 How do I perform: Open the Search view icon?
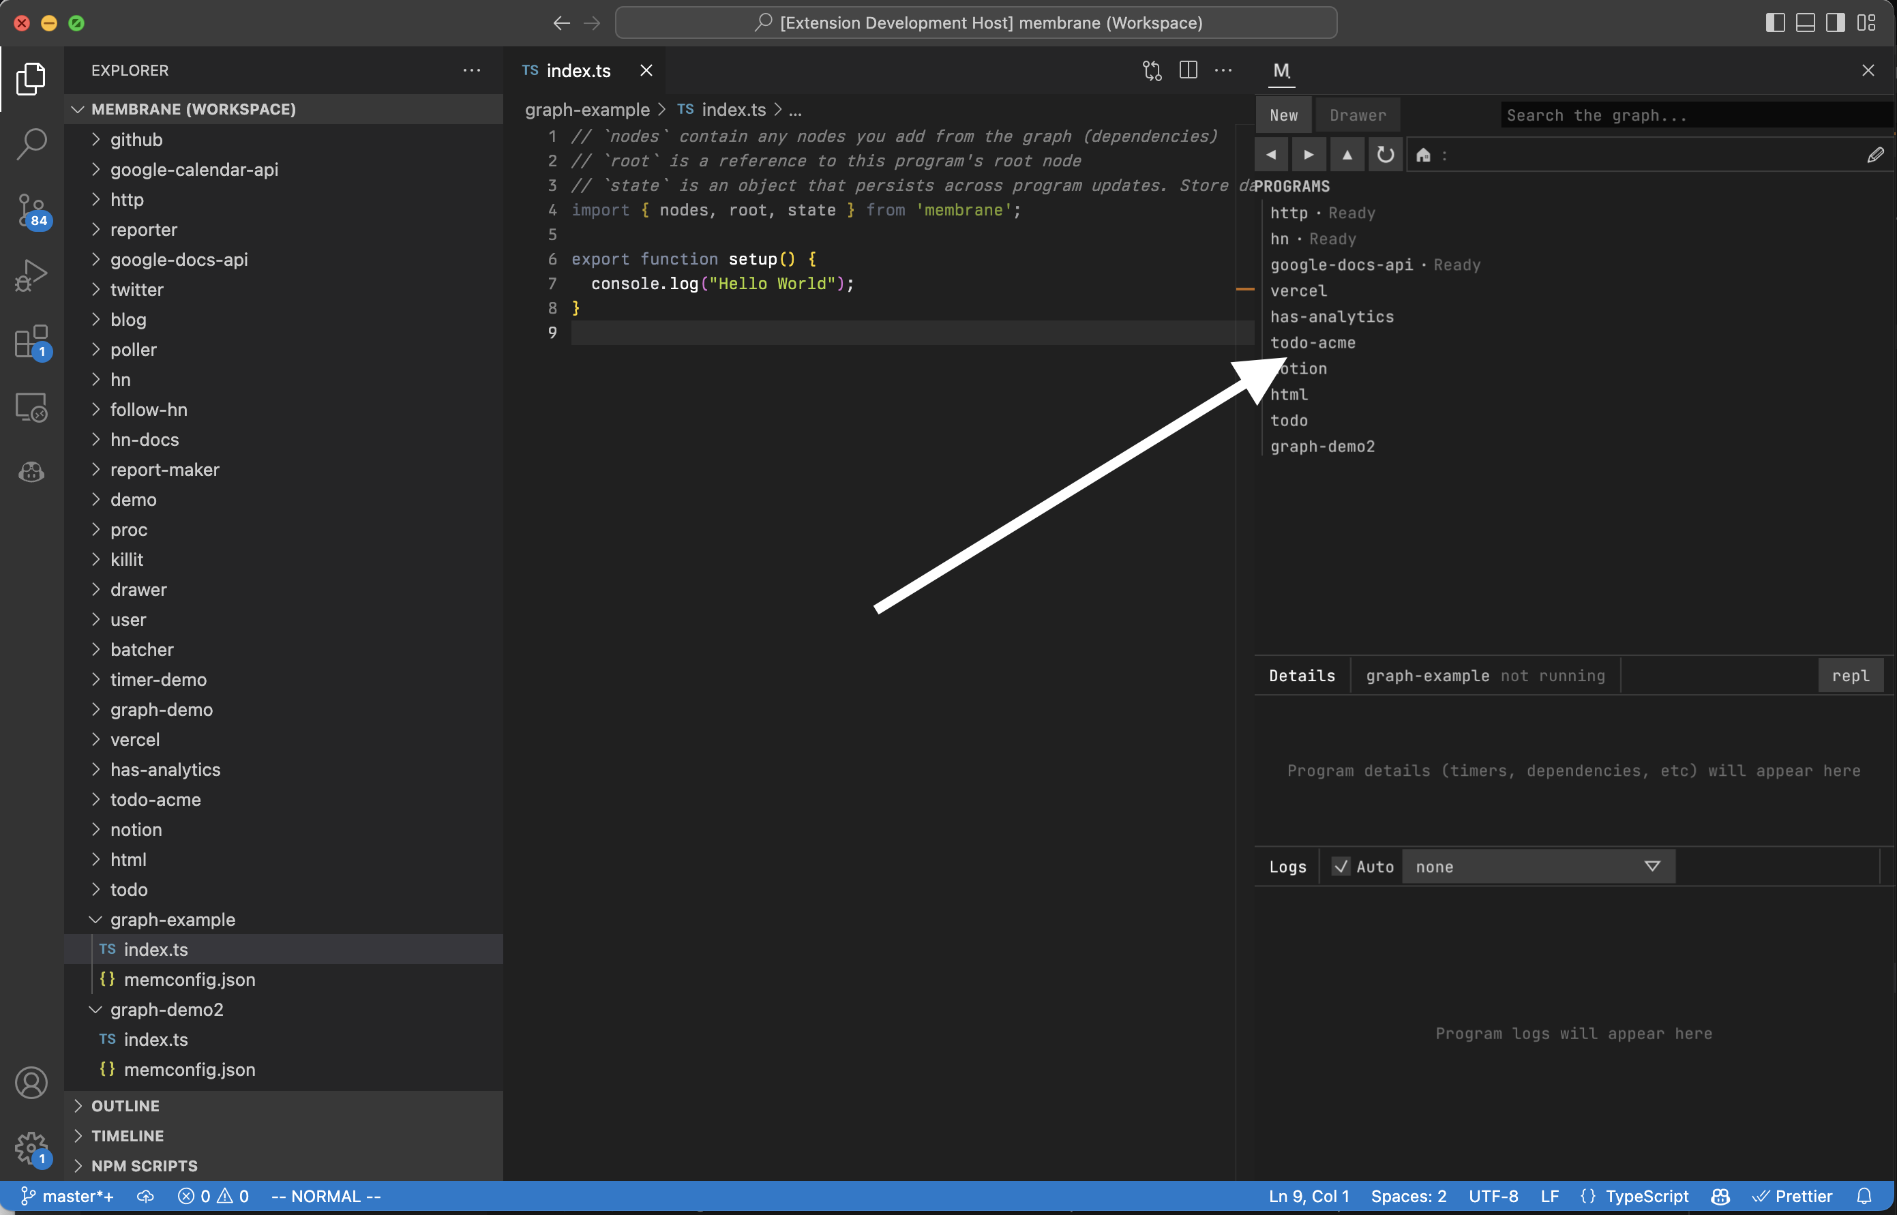tap(31, 144)
